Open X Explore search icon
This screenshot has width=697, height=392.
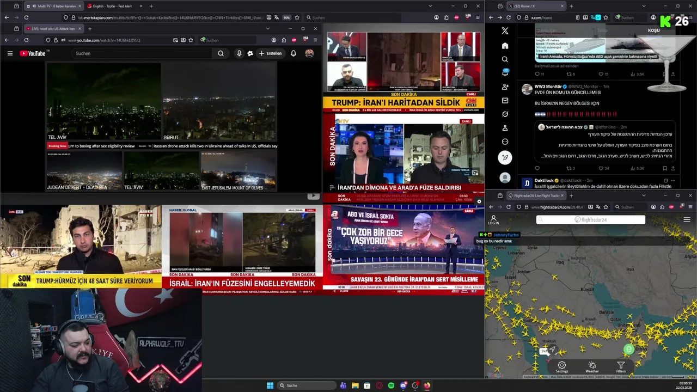[505, 59]
